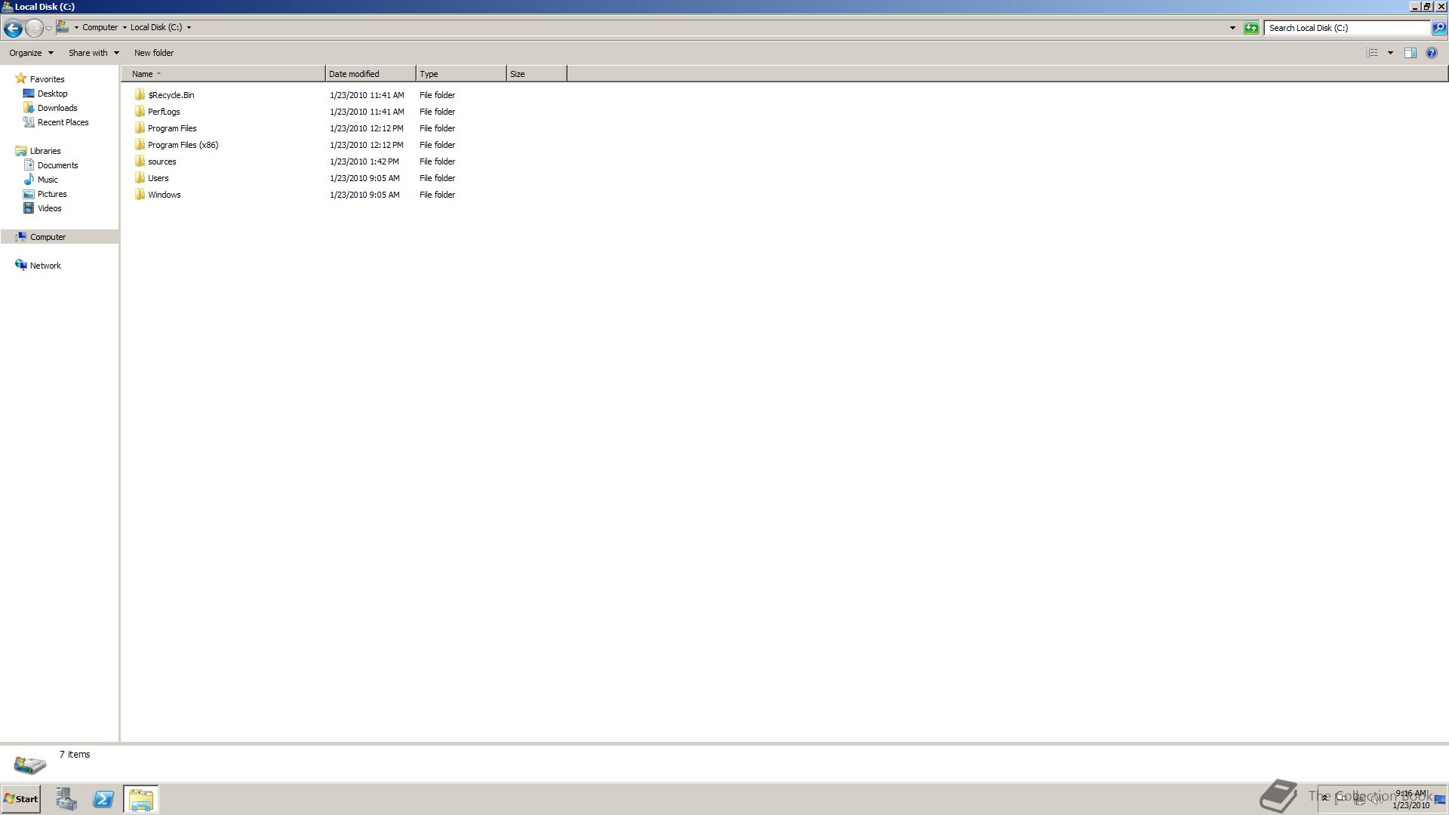The width and height of the screenshot is (1449, 815).
Task: Click the Start button
Action: coord(21,799)
